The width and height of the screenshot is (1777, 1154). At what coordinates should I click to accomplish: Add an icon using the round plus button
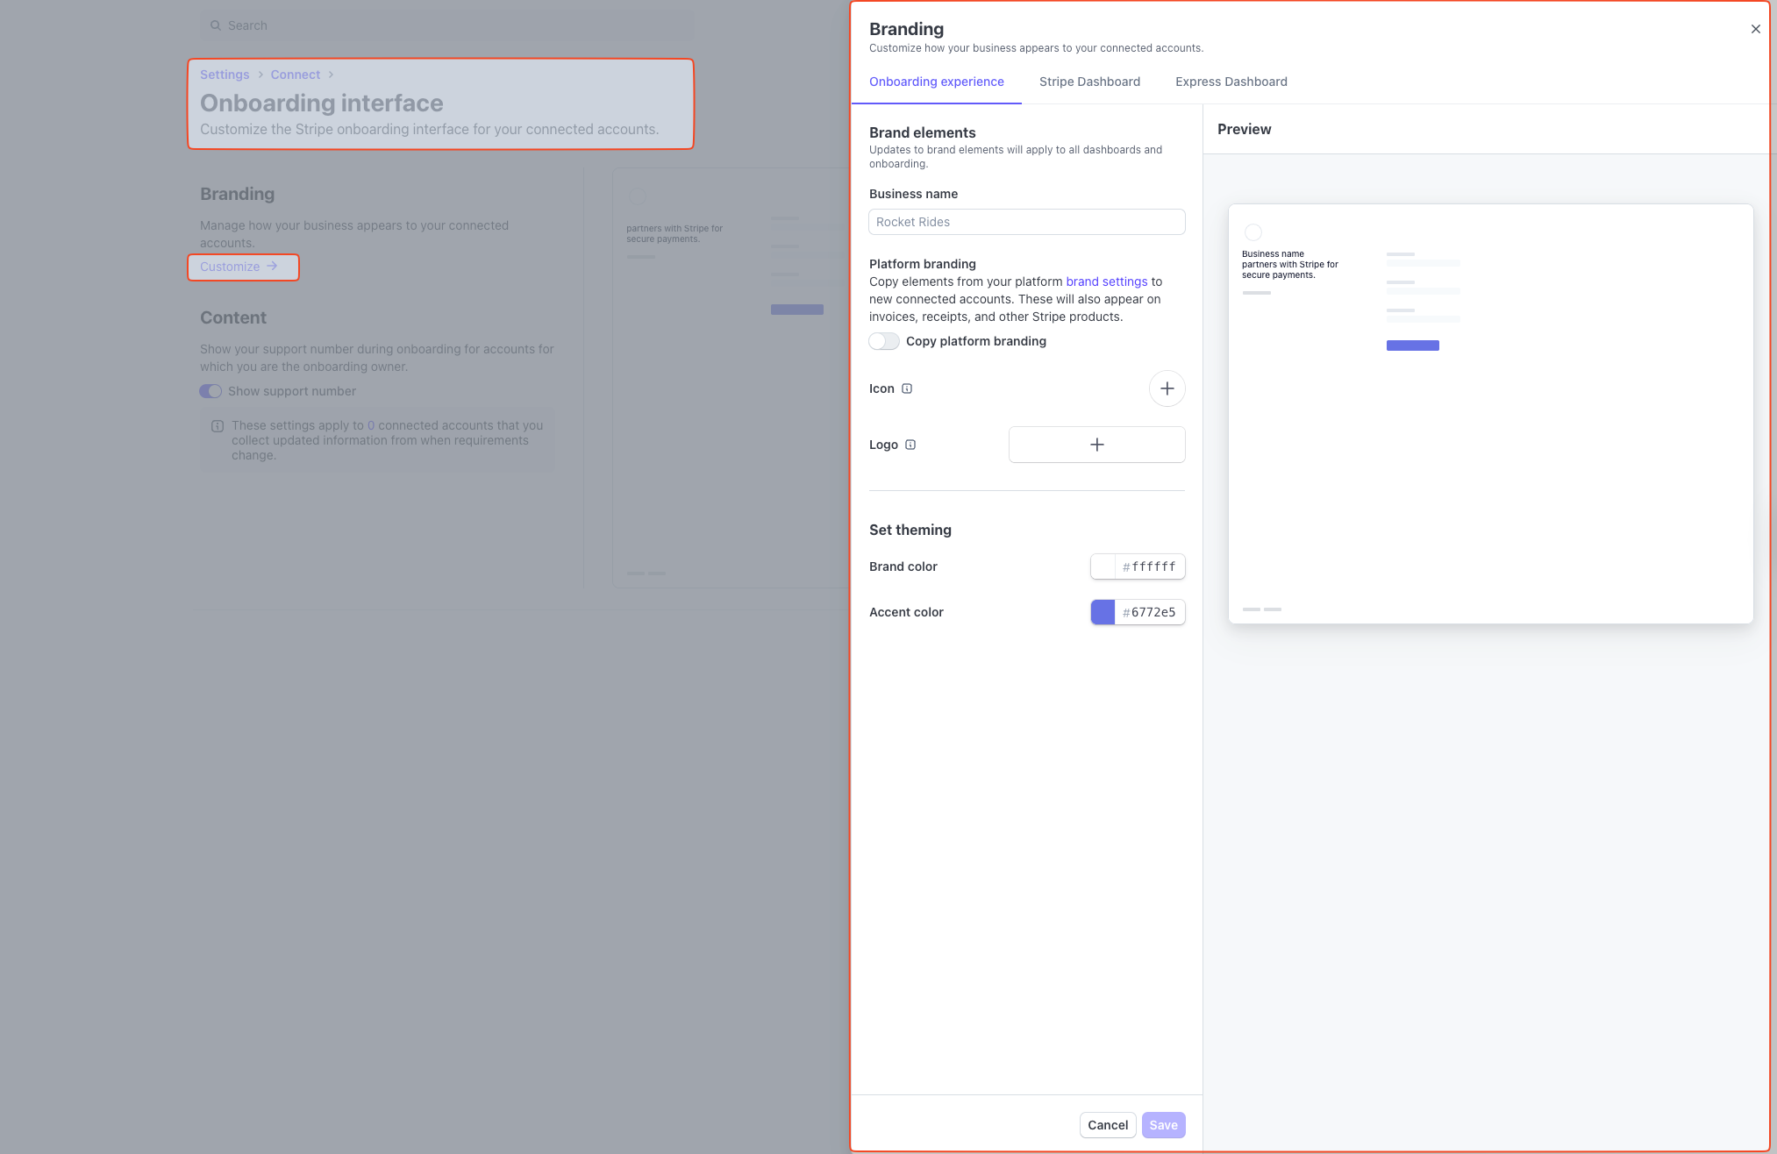click(x=1167, y=388)
